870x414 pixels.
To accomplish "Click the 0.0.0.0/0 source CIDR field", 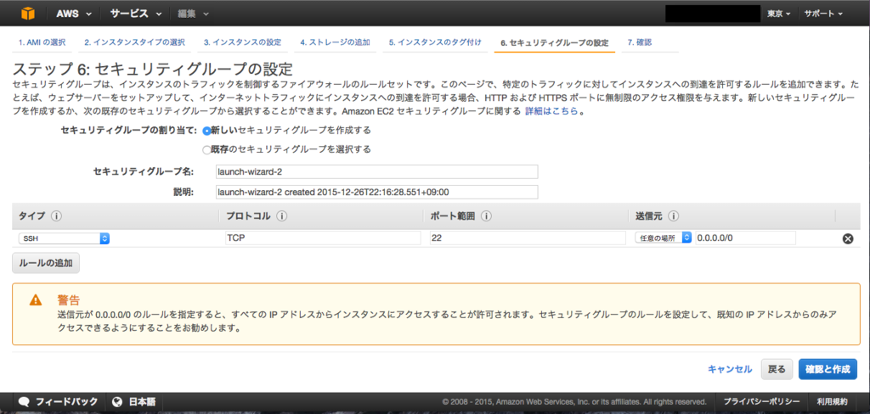I will (745, 238).
